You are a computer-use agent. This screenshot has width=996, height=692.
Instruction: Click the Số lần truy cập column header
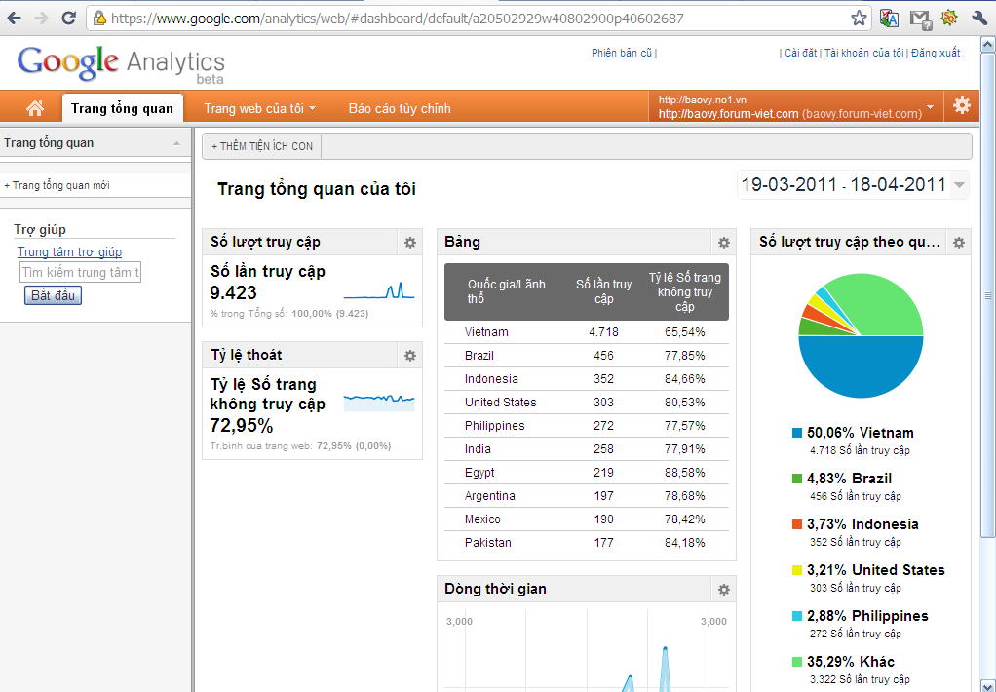pyautogui.click(x=603, y=291)
